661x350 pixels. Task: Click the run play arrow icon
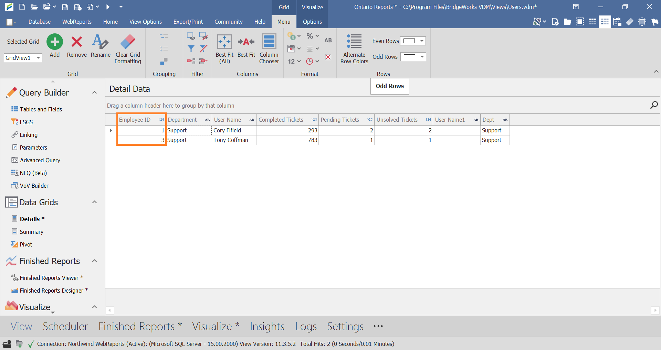pyautogui.click(x=108, y=7)
